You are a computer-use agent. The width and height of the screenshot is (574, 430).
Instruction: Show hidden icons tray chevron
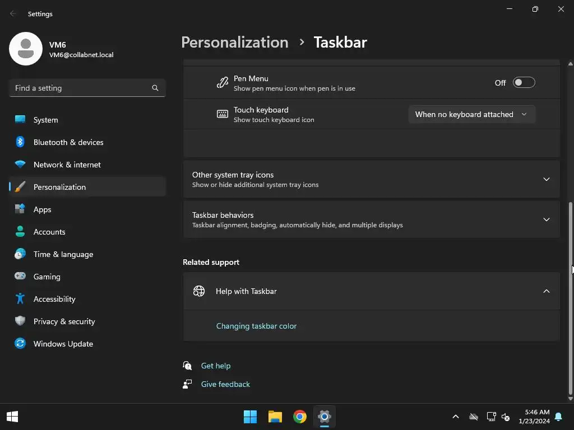[456, 417]
